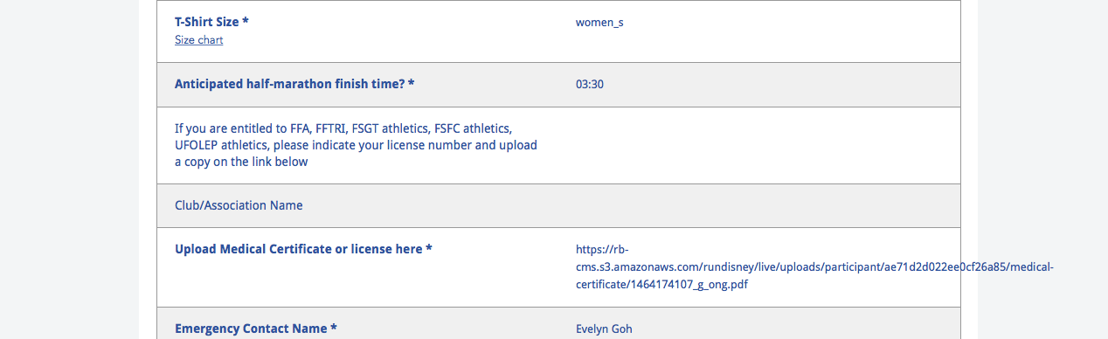
Task: Open the Size chart link
Action: [x=198, y=40]
